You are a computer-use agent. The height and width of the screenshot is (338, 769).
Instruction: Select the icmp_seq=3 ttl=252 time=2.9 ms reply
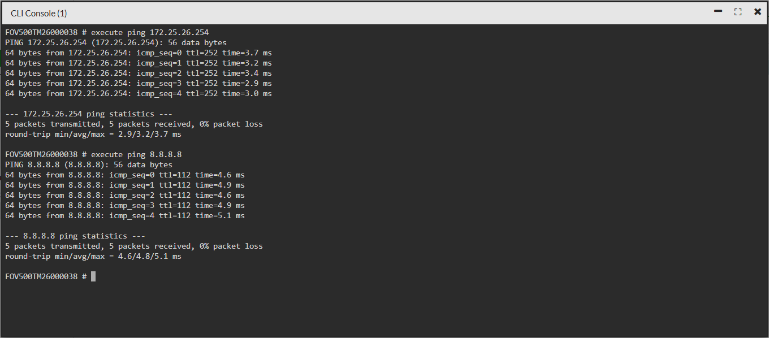click(x=139, y=83)
